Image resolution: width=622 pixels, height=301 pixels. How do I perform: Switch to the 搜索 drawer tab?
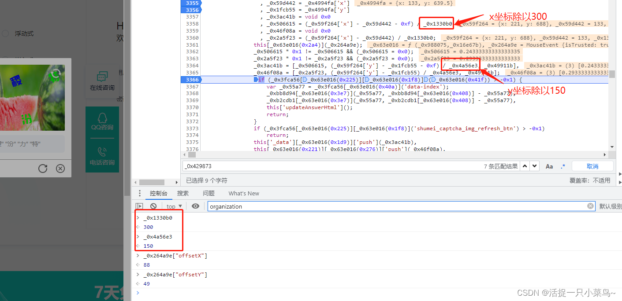click(x=183, y=193)
